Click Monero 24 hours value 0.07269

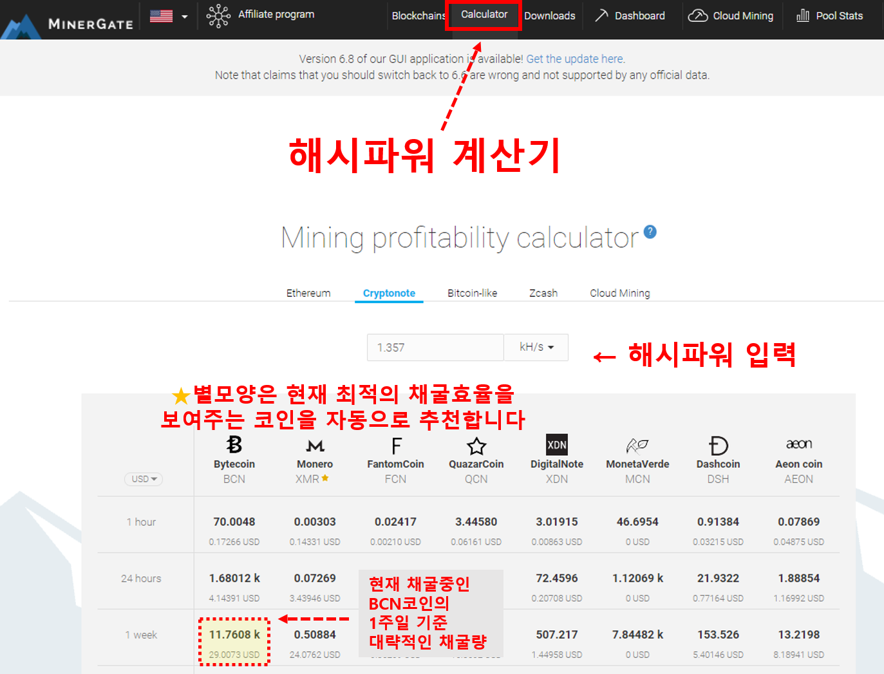point(315,578)
